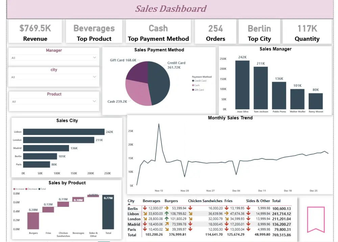
Task: Sort table by Burgers column header
Action: pos(171,201)
